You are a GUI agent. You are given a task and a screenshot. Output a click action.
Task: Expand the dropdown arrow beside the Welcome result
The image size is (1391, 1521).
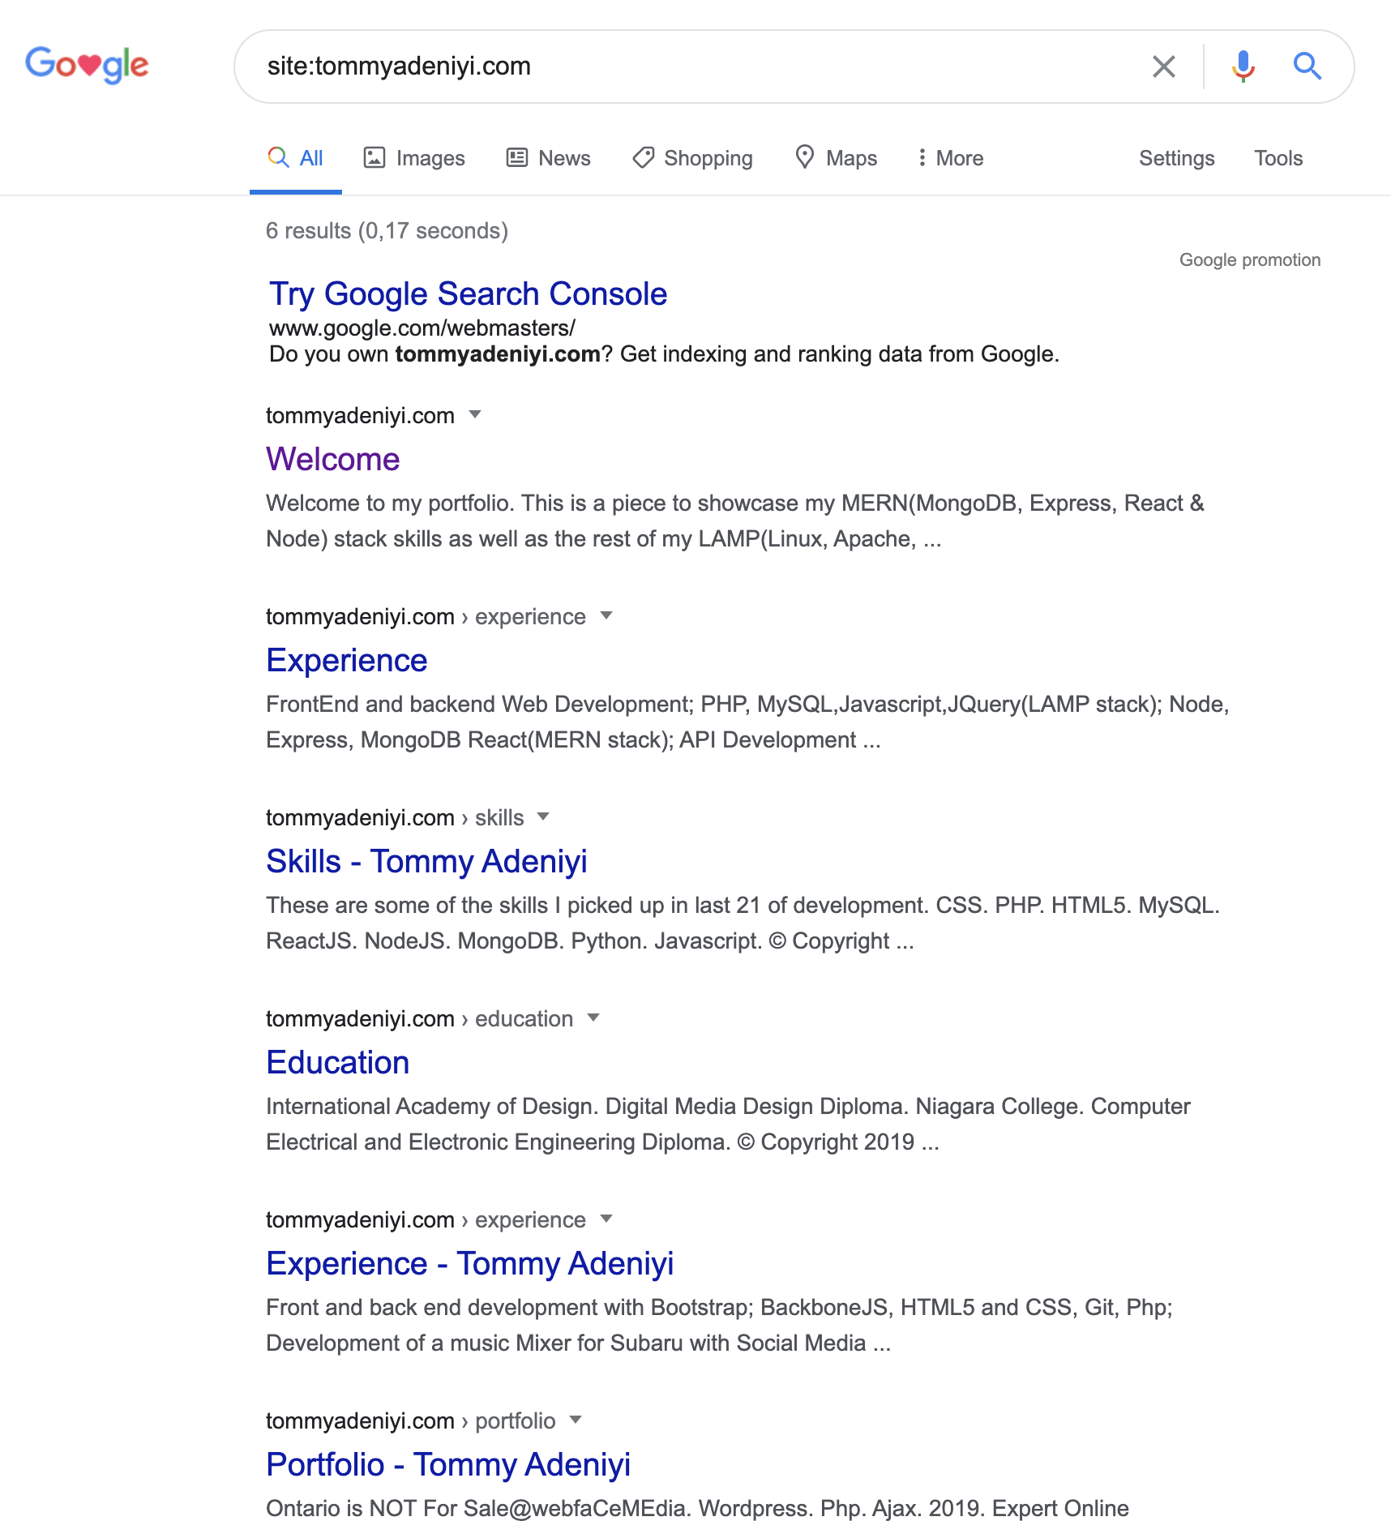tap(476, 414)
